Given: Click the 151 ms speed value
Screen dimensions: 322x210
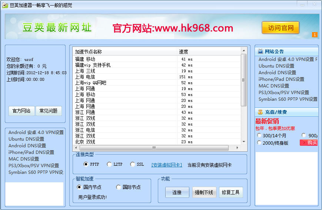Looking at the screenshot, I should point(186,77).
